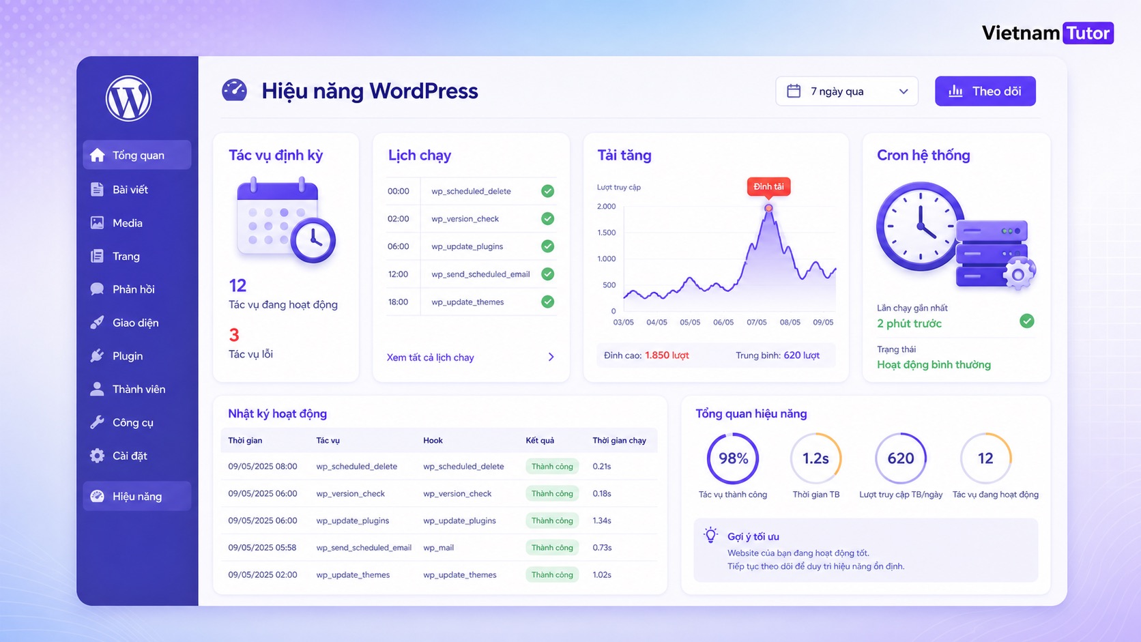Toggle green check for wp_update_plugins
1141x642 pixels.
tap(547, 246)
